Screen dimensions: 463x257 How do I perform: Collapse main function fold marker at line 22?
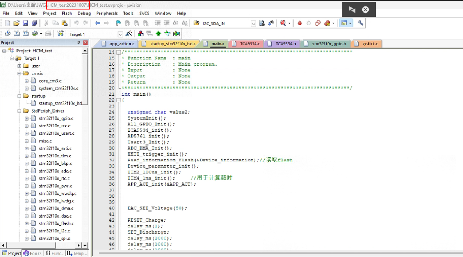tap(119, 100)
